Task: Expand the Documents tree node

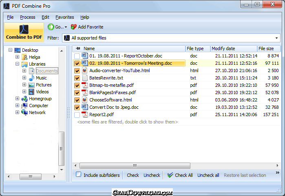Action: (24, 70)
